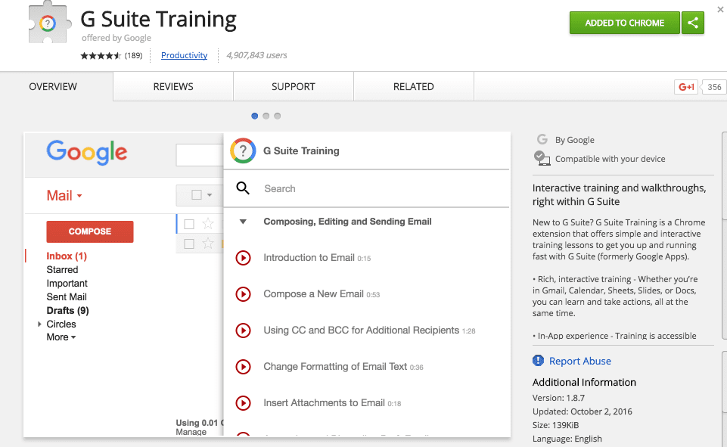Open the Reviews tab
This screenshot has height=447, width=727.
[173, 87]
